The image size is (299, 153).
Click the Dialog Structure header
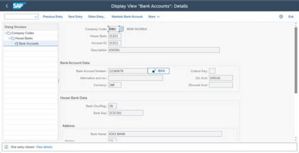point(15,27)
